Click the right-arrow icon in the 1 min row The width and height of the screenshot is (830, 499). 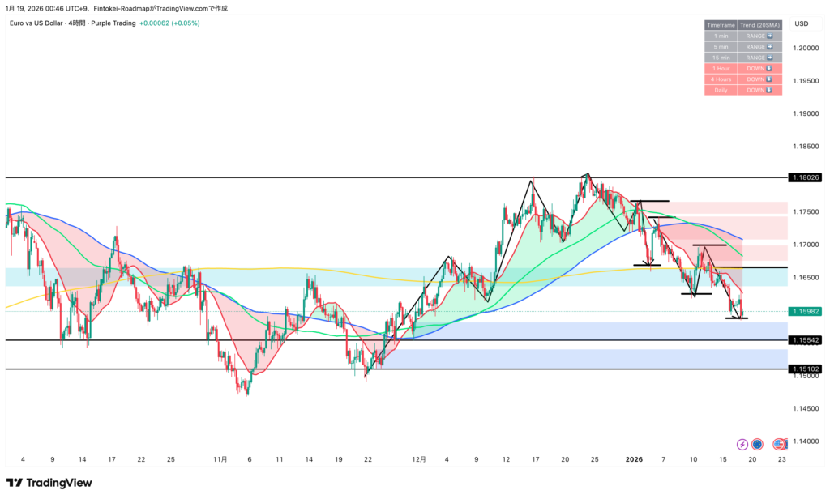point(769,36)
